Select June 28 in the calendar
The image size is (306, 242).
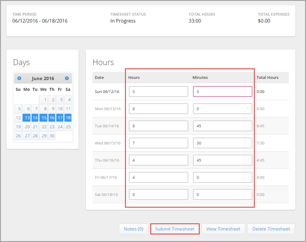coord(35,135)
